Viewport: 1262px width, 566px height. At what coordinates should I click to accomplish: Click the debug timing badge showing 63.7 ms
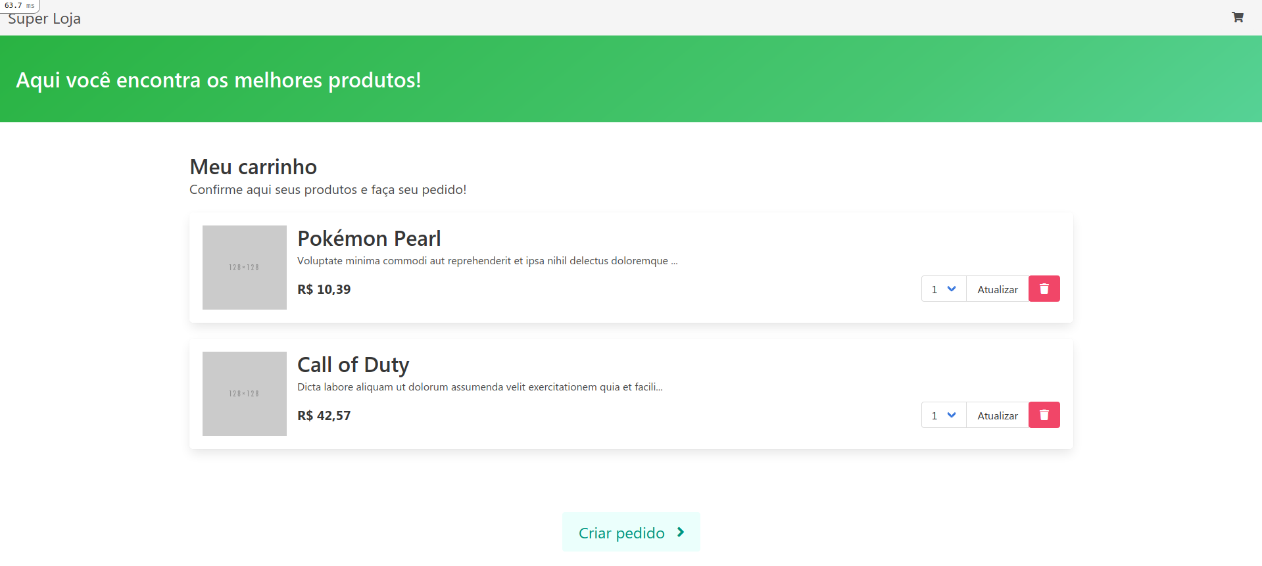coord(20,5)
